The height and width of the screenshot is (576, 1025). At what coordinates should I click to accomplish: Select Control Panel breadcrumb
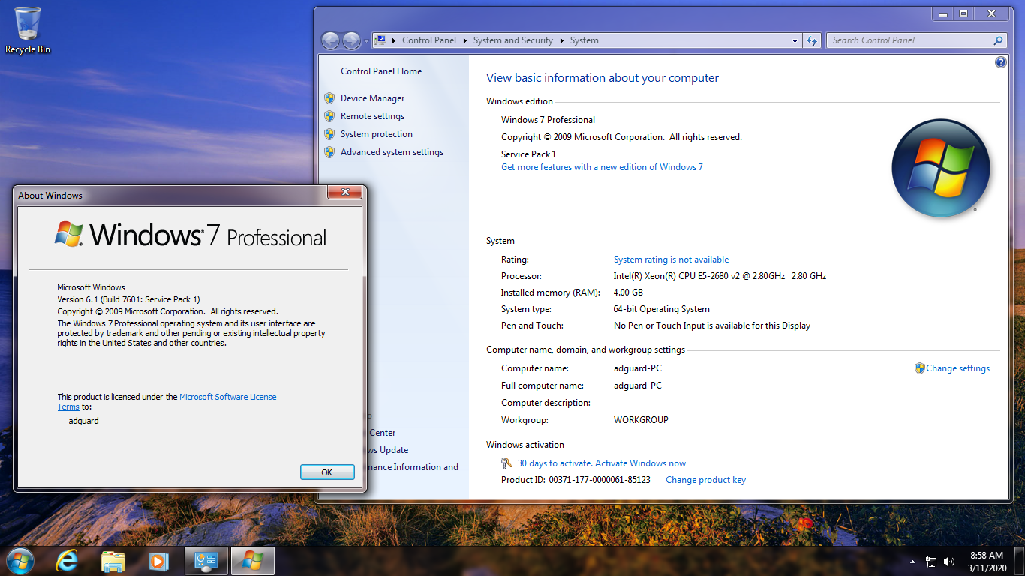(429, 40)
